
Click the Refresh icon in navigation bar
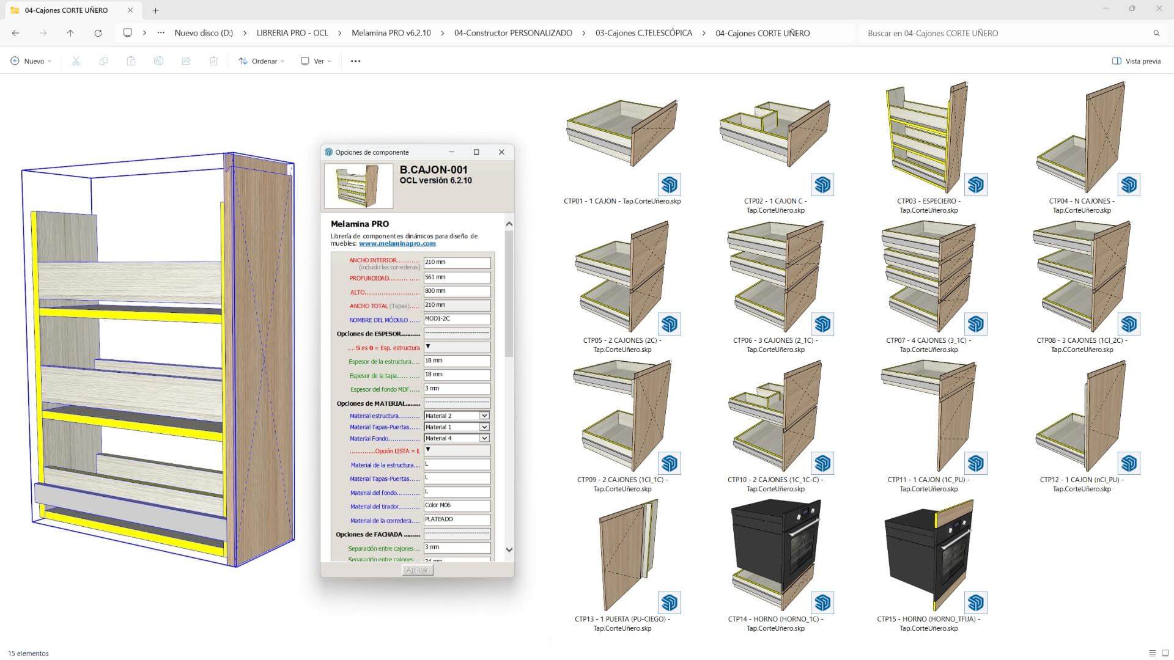pos(98,33)
